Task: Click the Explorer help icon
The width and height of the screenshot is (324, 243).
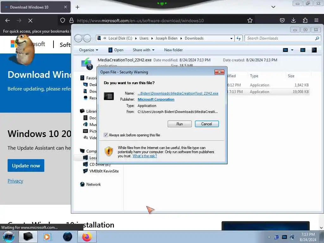Action: coord(314,50)
